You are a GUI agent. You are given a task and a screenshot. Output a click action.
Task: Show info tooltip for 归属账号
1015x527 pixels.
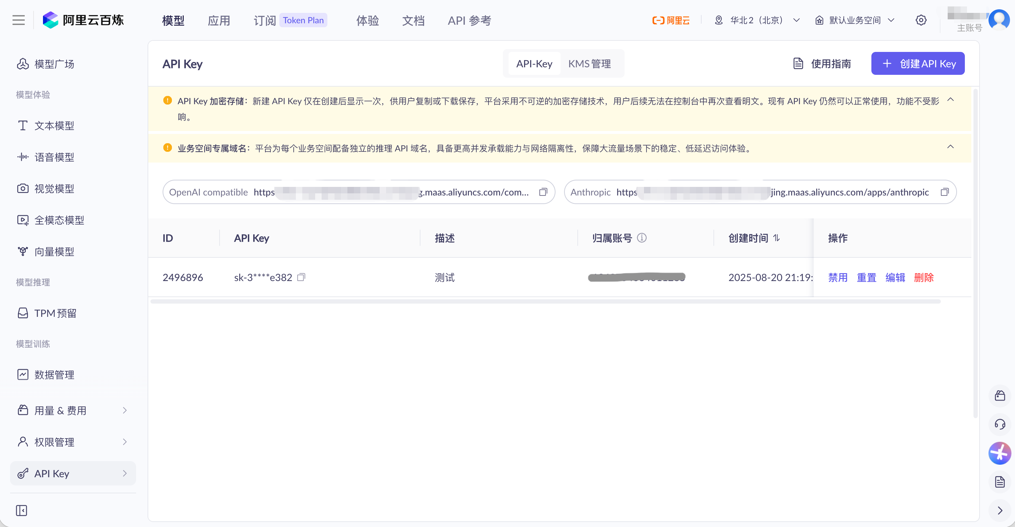click(641, 238)
